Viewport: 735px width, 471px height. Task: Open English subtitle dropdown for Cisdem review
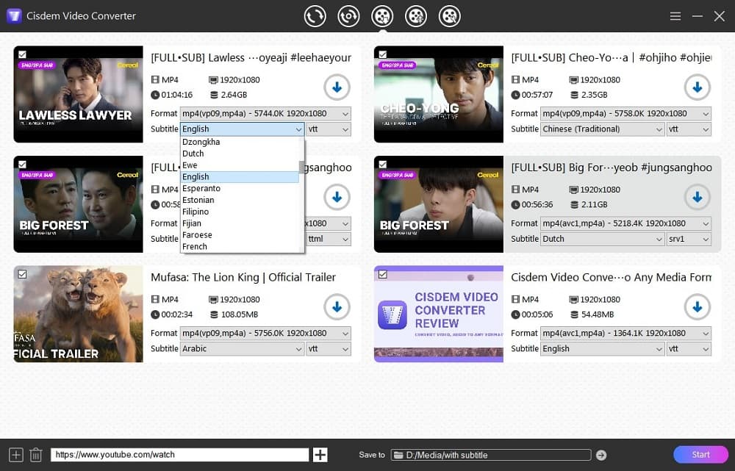[x=603, y=348]
